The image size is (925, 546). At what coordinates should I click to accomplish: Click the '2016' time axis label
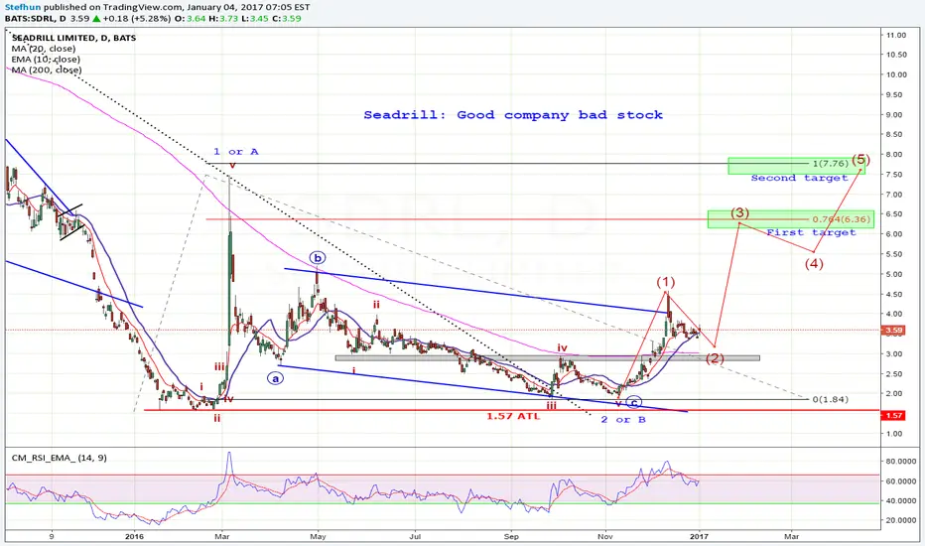click(x=135, y=536)
